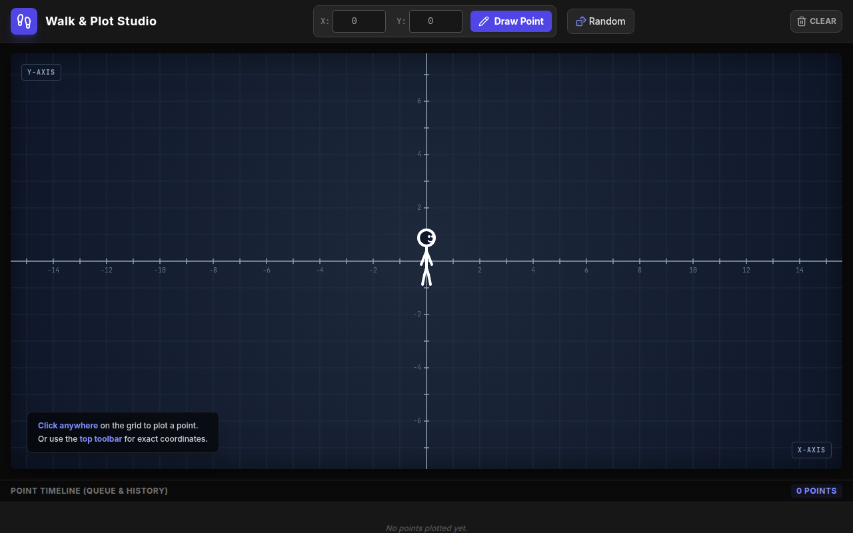Click the Point Timeline header
Viewport: 853px width, 533px height.
(89, 491)
